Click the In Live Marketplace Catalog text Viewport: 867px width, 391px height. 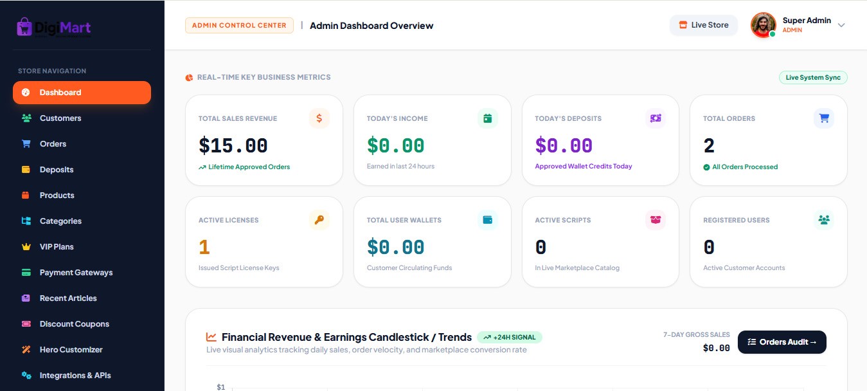click(577, 268)
